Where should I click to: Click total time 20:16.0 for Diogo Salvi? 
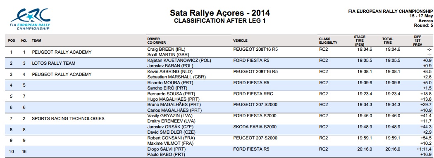click(393, 149)
